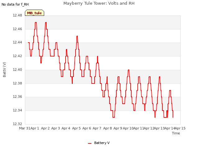The height and width of the screenshot is (149, 199).
Task: Click the Apr 7 x-axis date label
Action: pos(97,128)
